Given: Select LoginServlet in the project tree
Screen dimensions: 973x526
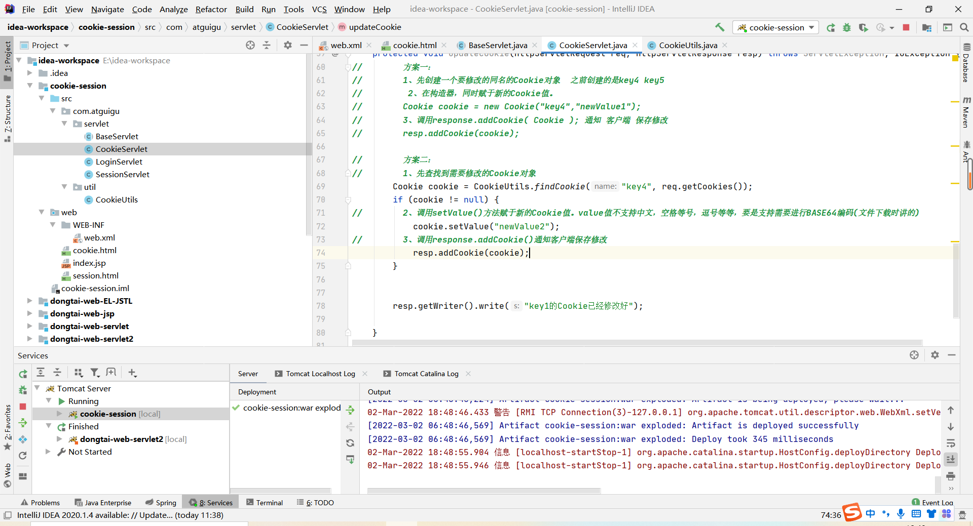Looking at the screenshot, I should [119, 161].
